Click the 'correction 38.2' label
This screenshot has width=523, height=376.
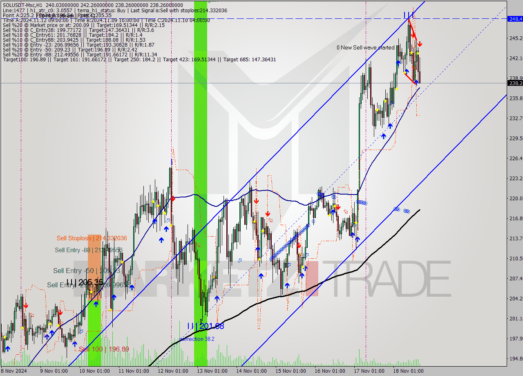[197, 339]
